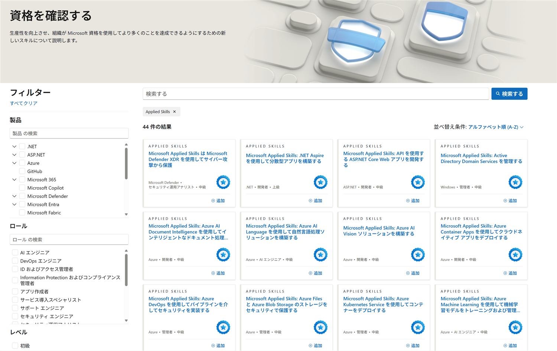The height and width of the screenshot is (351, 557).
Task: Click the 検索する search button
Action: (x=509, y=94)
